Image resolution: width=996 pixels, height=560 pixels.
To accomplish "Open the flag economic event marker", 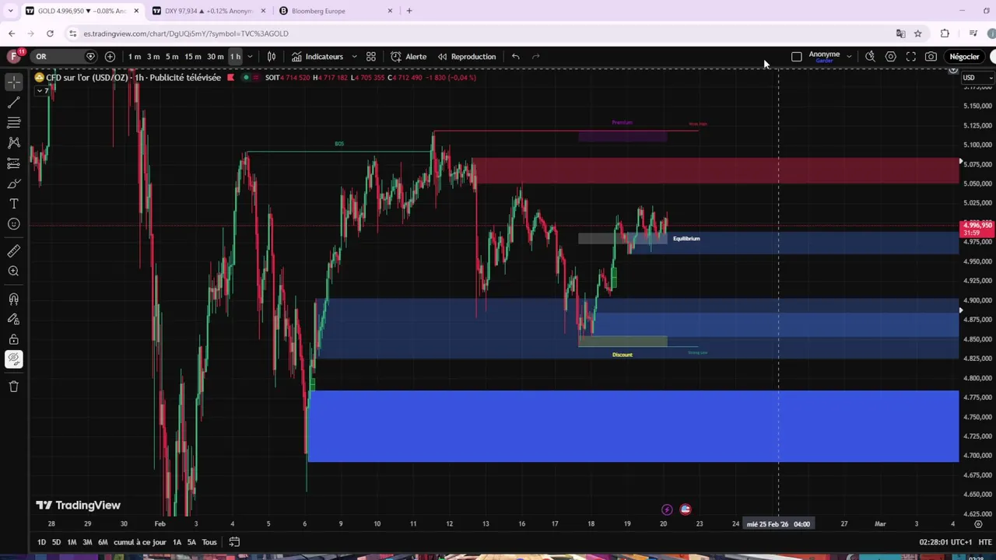I will coord(686,510).
